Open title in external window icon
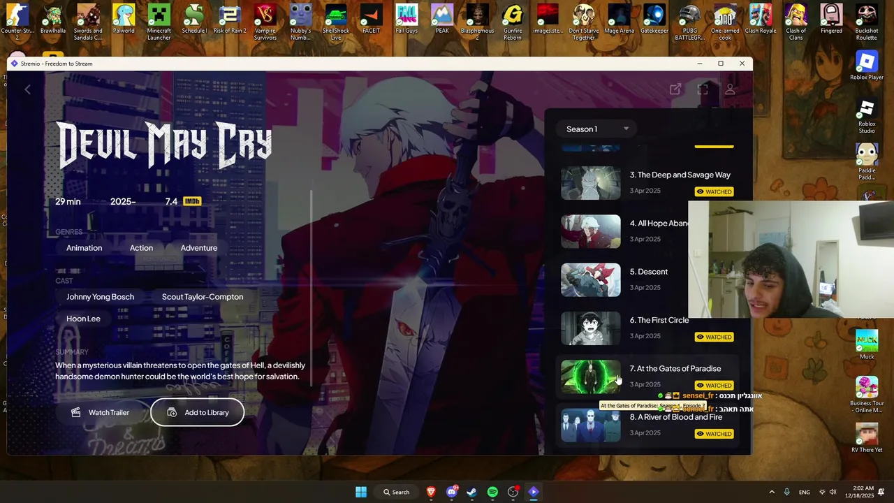The image size is (894, 503). [675, 89]
